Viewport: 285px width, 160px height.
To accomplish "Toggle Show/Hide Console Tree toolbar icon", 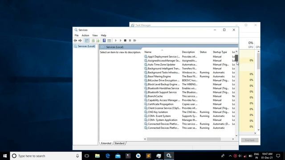I will [x=87, y=40].
